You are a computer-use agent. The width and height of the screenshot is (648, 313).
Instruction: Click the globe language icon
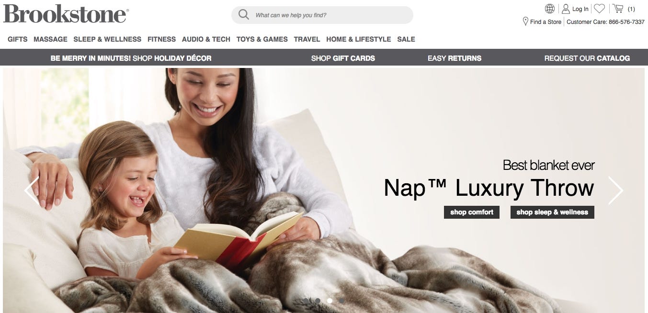click(x=550, y=9)
